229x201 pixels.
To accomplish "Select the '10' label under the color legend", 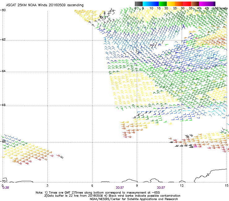I will point(151,8).
